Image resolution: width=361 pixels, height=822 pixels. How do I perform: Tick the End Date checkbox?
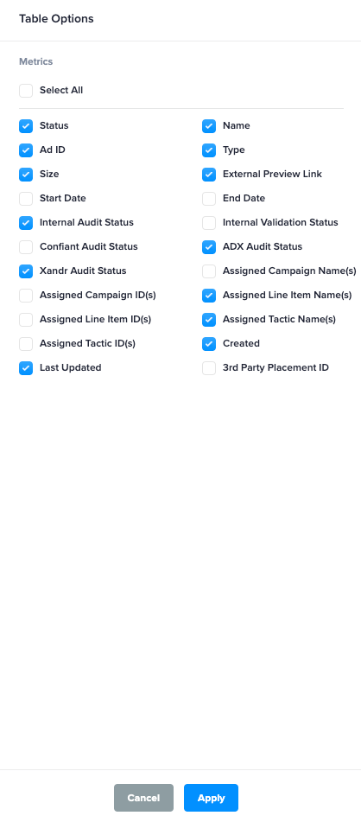pos(209,199)
